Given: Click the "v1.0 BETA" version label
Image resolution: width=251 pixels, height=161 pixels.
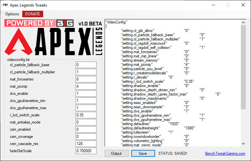Looking at the screenshot, I should [x=90, y=24].
